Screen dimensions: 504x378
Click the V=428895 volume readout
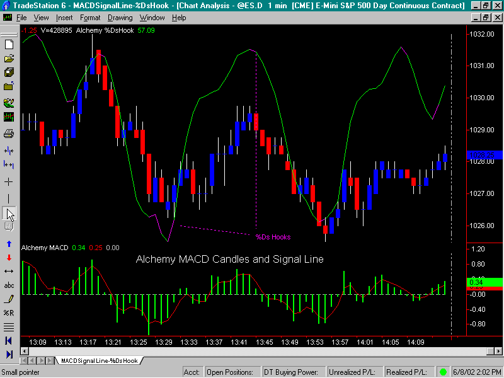[56, 30]
